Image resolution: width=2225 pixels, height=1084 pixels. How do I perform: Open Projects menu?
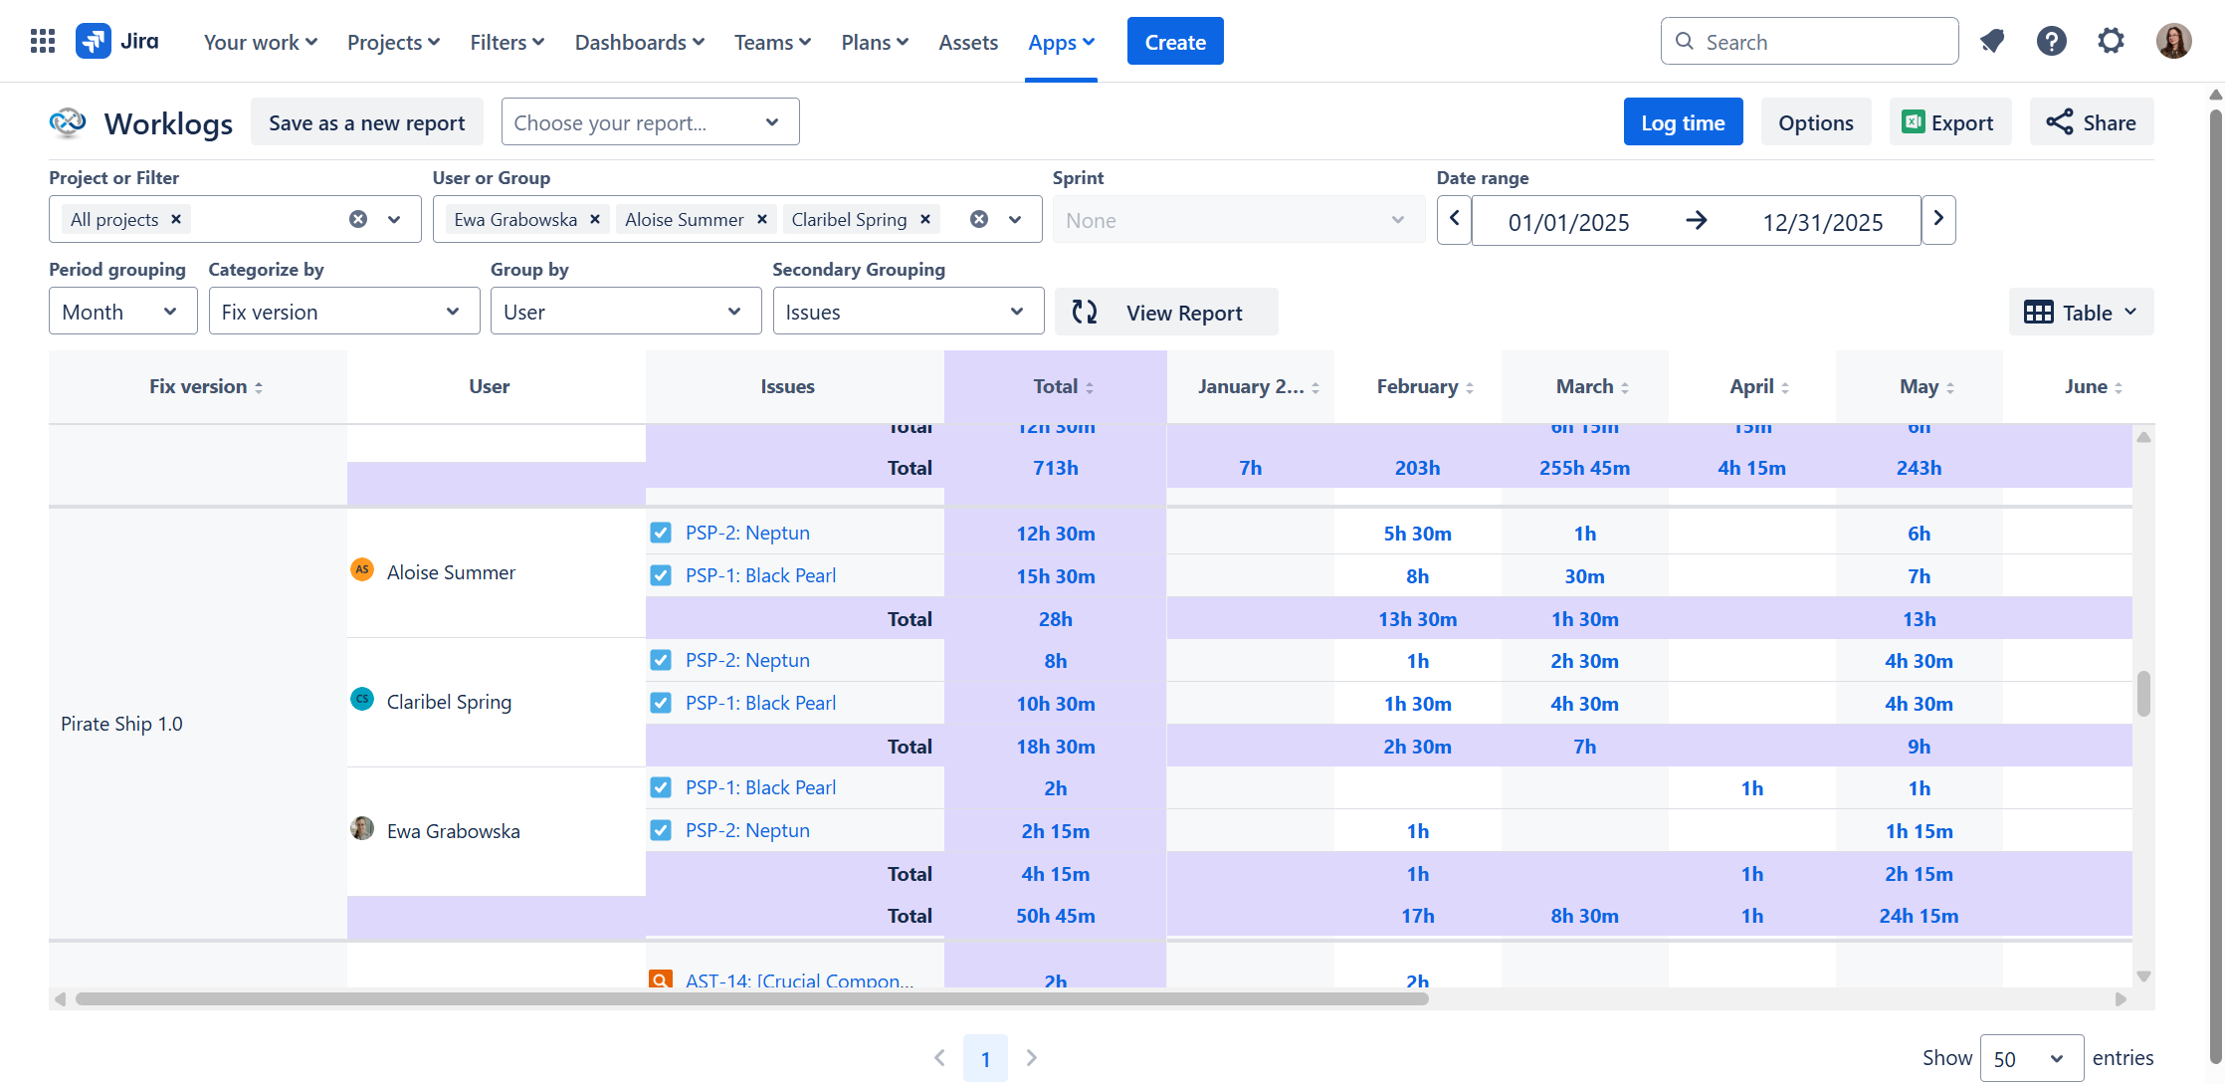point(393,42)
